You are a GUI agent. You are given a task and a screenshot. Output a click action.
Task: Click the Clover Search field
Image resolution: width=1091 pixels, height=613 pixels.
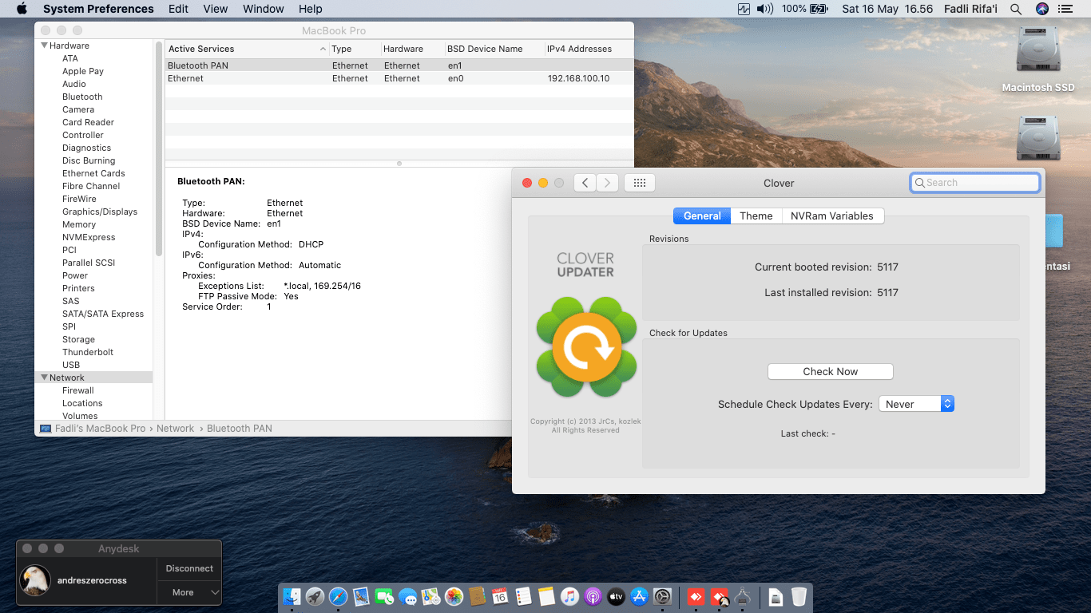975,183
